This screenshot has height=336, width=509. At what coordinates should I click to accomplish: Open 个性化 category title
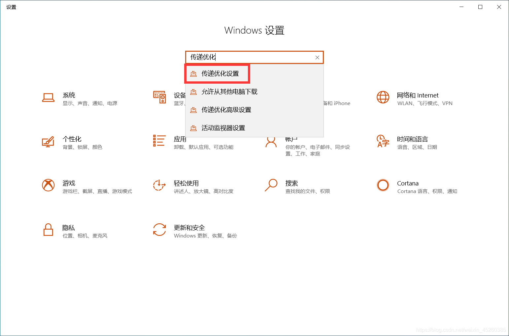coord(72,139)
